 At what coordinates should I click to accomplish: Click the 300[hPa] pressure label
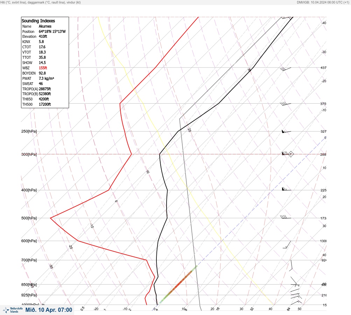(x=29, y=154)
